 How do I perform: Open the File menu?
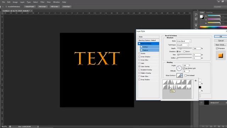click(x=3, y=2)
